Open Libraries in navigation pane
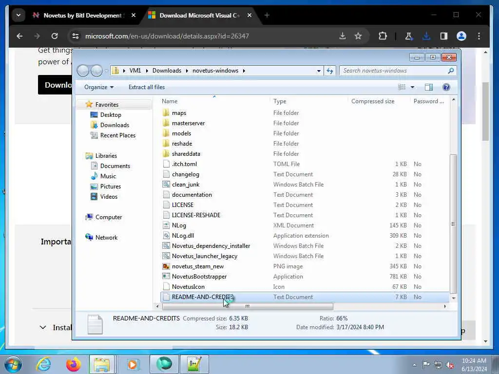This screenshot has width=499, height=374. (x=106, y=156)
